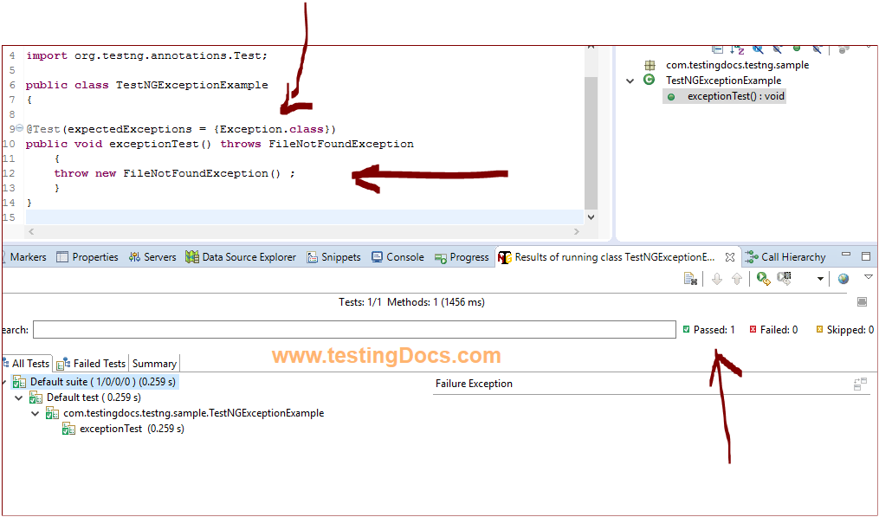Image resolution: width=879 pixels, height=517 pixels.
Task: Collapse the TestNGExceptionExample node in Outline
Action: [x=630, y=80]
